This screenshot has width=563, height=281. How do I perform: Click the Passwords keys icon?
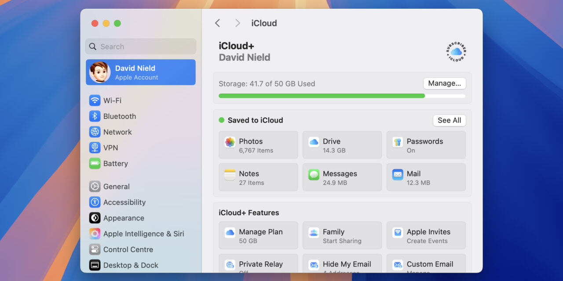coord(398,142)
